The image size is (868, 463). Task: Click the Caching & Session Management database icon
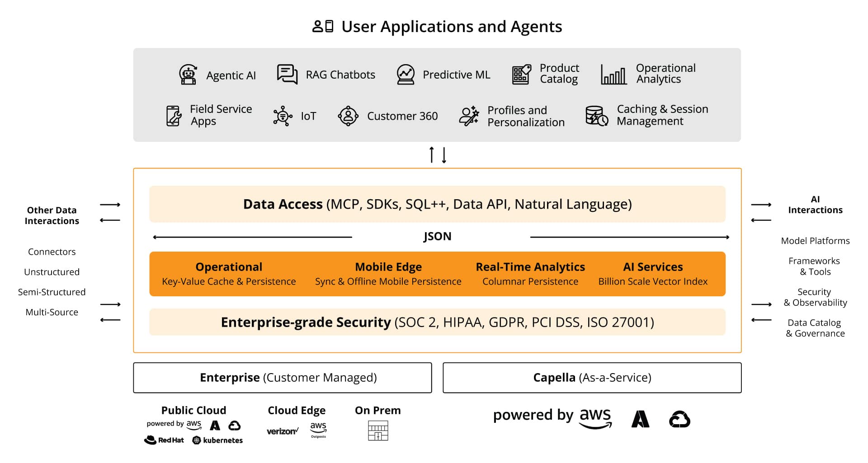(596, 116)
